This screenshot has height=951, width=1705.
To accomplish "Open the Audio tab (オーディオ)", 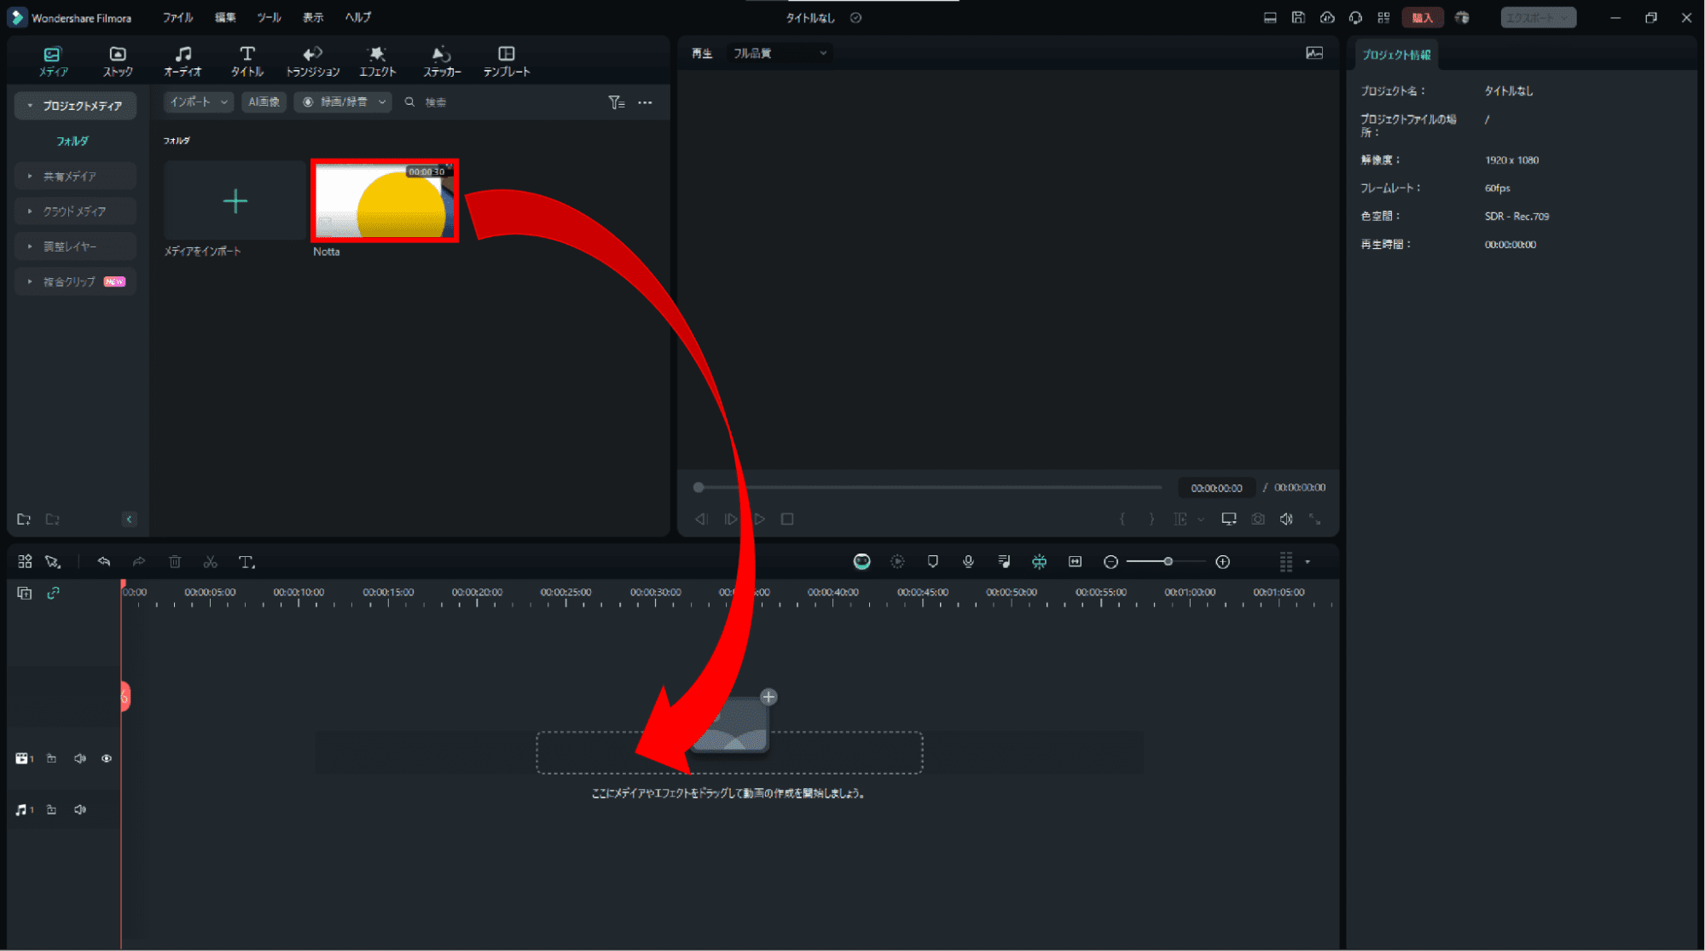I will [x=183, y=61].
